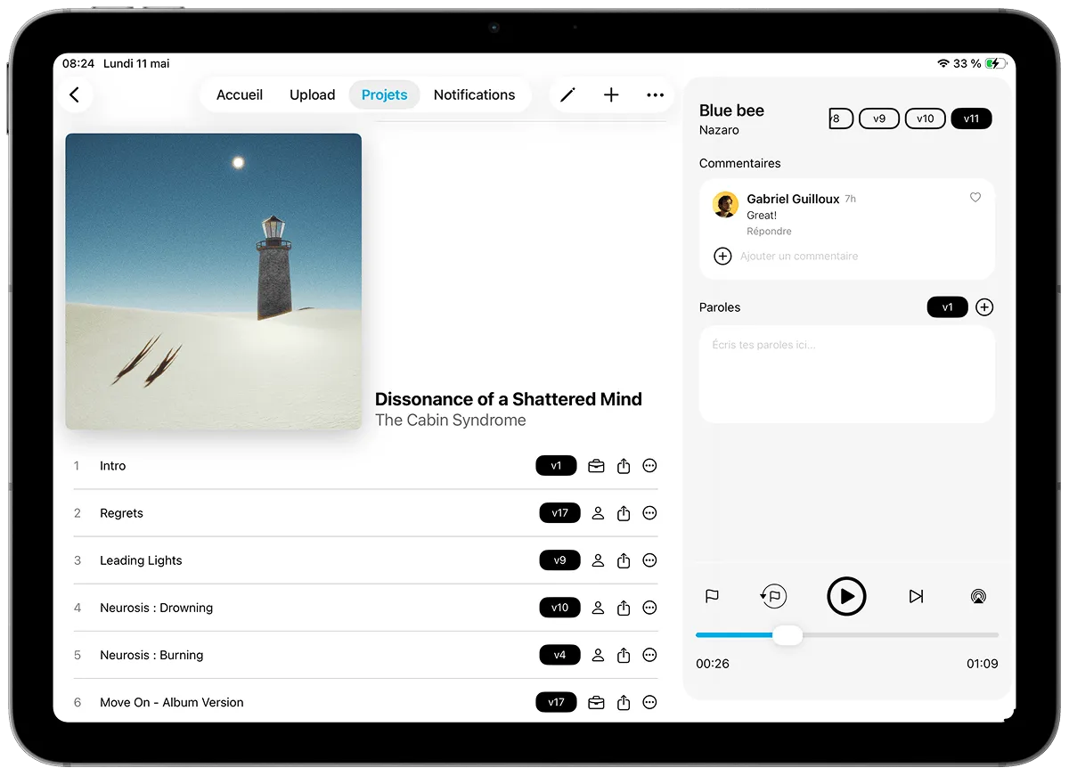Open more options for Leading Lights
The width and height of the screenshot is (1069, 776).
click(650, 560)
